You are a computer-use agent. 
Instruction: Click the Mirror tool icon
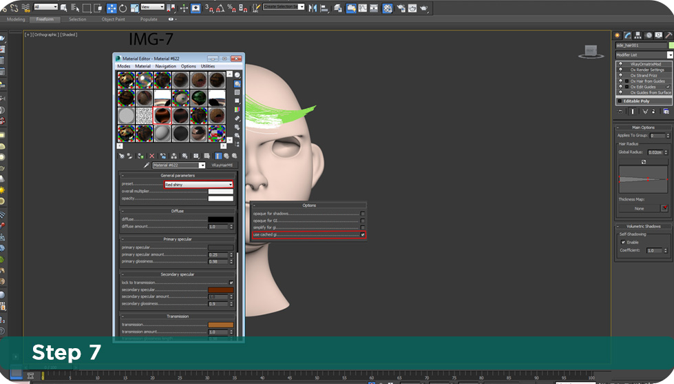click(x=313, y=8)
